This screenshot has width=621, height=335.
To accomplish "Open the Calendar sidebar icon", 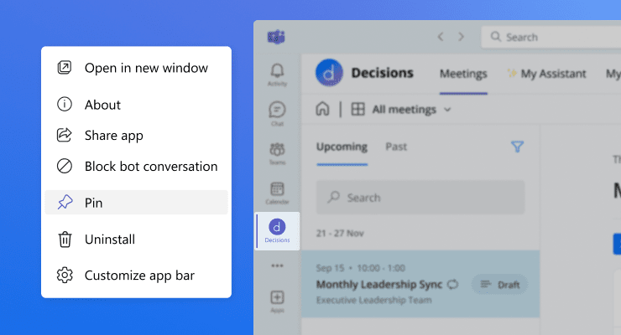I will click(277, 193).
